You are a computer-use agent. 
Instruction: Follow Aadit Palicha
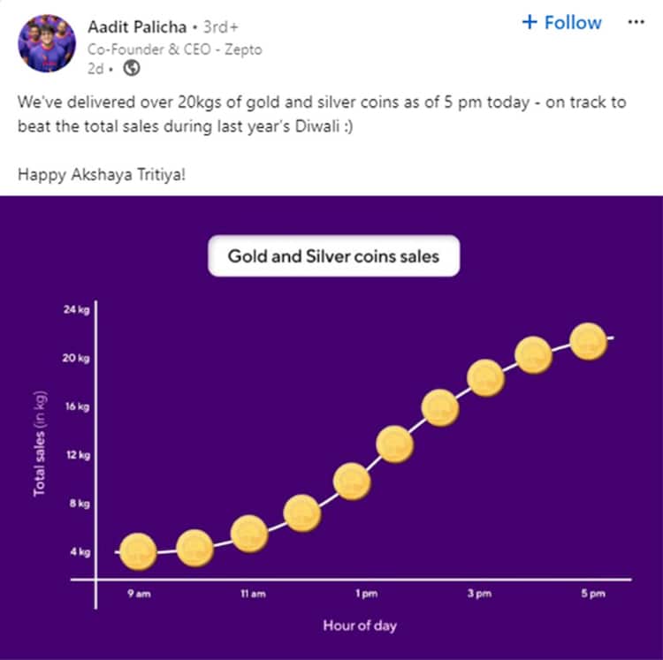tap(562, 23)
